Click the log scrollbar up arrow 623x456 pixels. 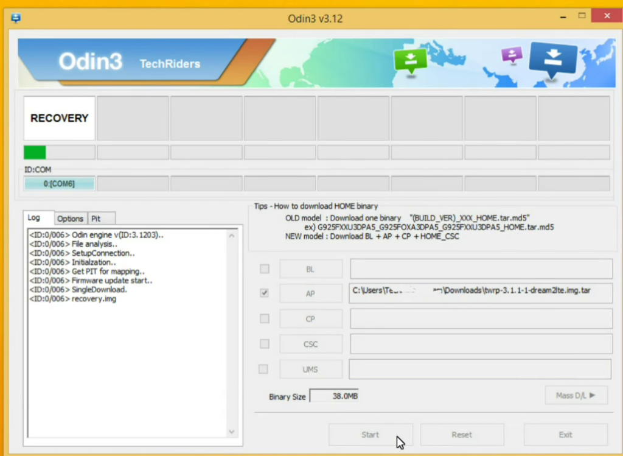tap(232, 236)
